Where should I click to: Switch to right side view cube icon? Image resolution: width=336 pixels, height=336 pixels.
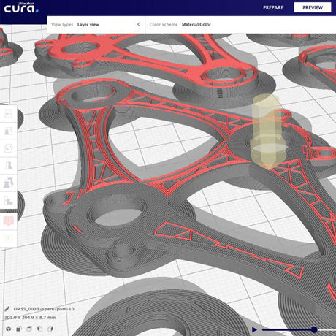point(50,329)
